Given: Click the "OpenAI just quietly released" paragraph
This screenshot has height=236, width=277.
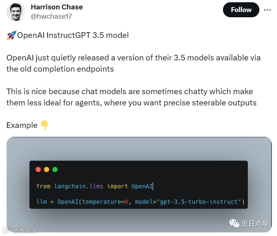Looking at the screenshot, I should [133, 63].
